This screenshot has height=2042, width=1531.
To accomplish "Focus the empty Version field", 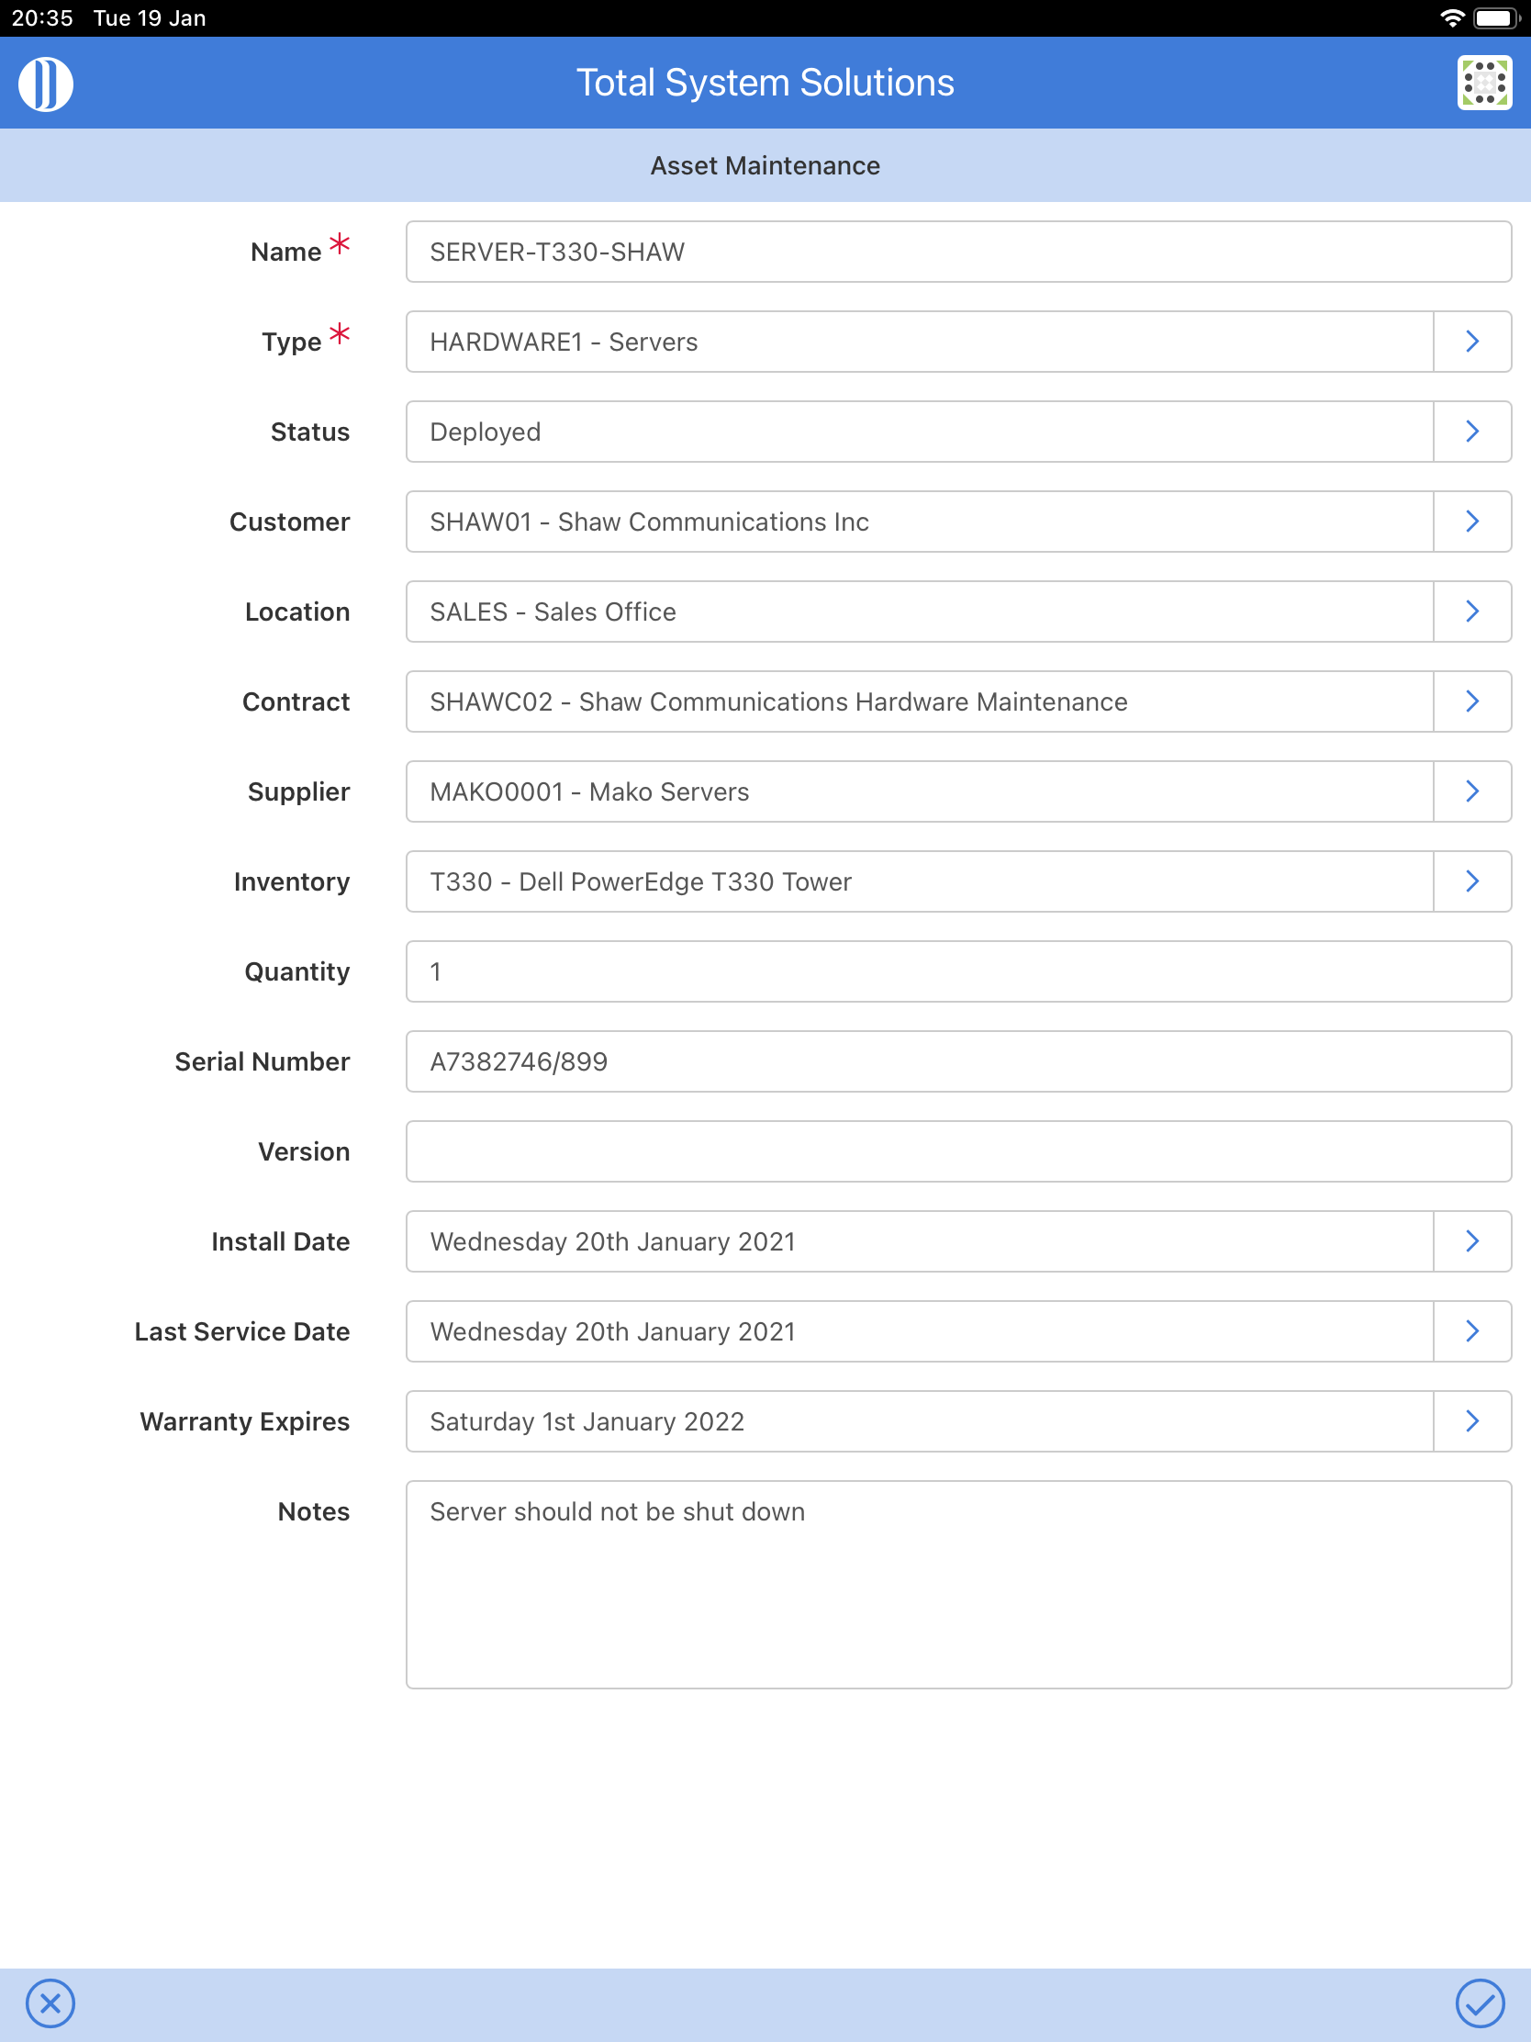I will tap(958, 1151).
